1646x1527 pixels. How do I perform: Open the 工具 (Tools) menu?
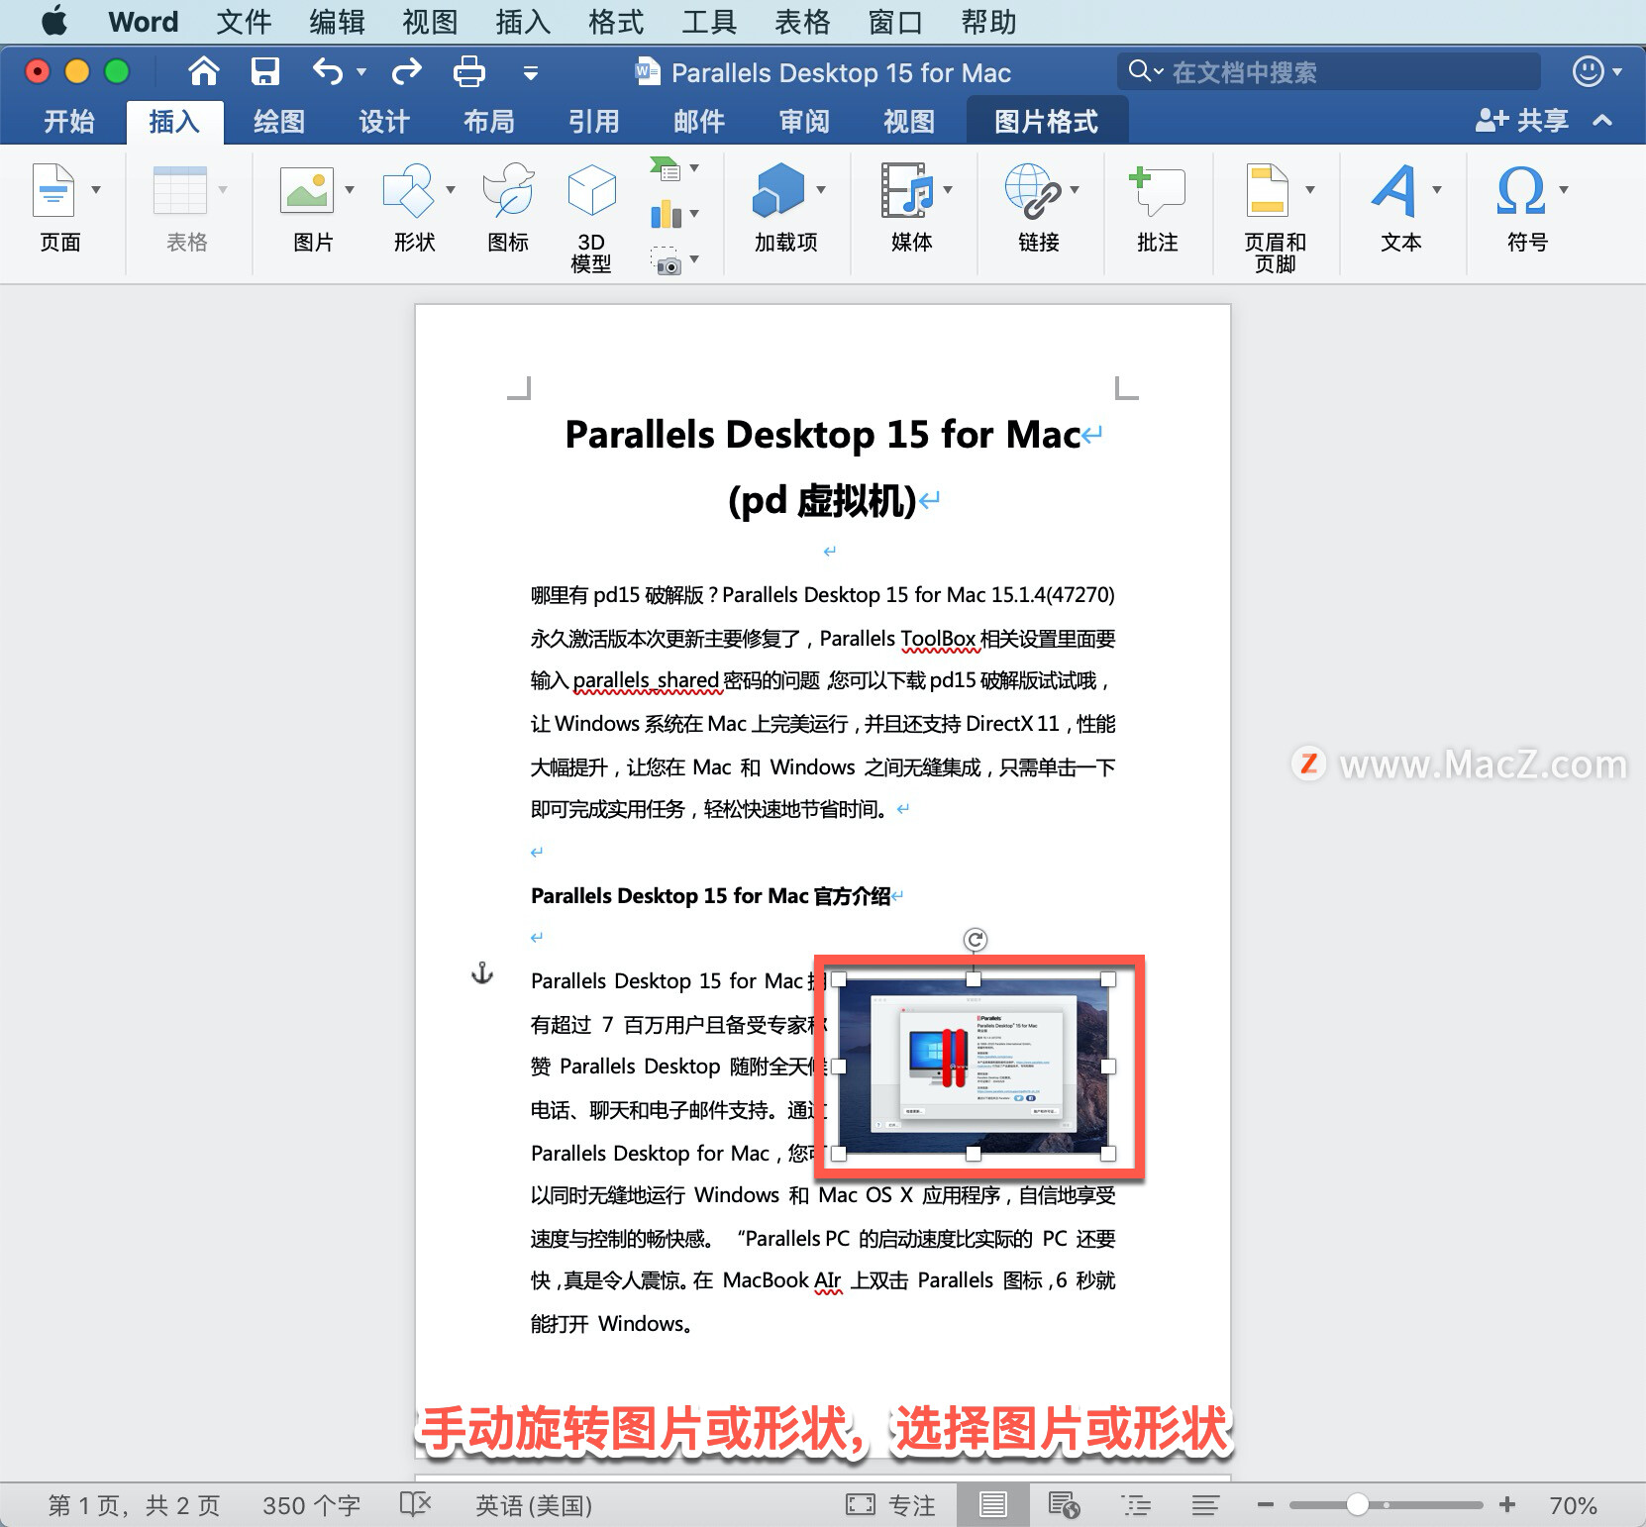click(x=709, y=22)
